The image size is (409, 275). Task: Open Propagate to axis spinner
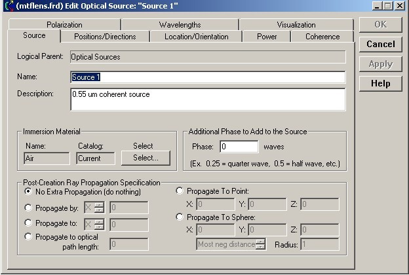[x=99, y=225]
